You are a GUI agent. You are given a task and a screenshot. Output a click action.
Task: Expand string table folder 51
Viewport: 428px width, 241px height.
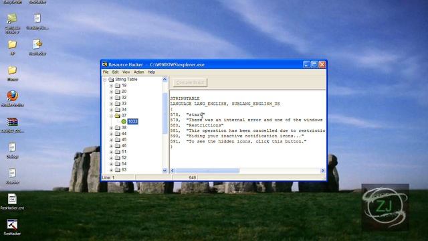coord(111,152)
